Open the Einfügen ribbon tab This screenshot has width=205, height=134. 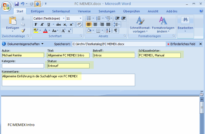pos(37,11)
